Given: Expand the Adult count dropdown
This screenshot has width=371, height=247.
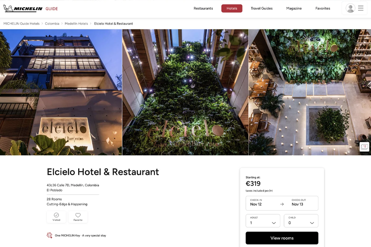Looking at the screenshot, I should click(263, 221).
